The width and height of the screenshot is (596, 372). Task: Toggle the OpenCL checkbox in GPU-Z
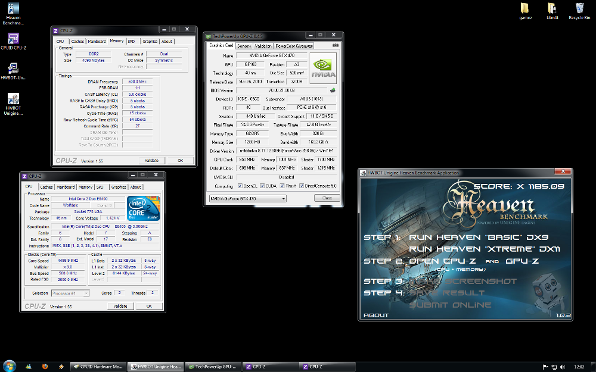240,186
